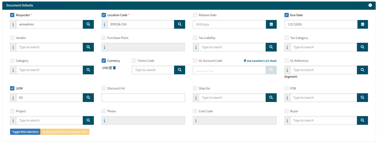377x143 pixels.
Task: Click the Buyer field search icon
Action: [362, 120]
